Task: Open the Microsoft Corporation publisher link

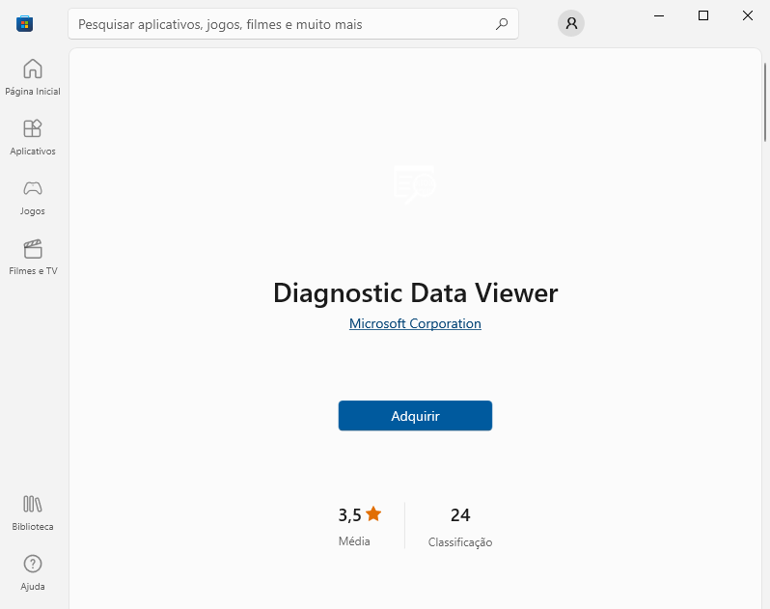Action: (415, 323)
